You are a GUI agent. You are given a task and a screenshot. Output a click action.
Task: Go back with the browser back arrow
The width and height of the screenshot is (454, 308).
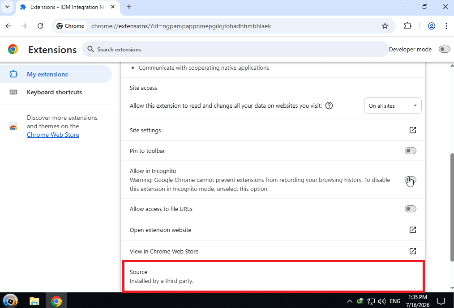(8, 26)
